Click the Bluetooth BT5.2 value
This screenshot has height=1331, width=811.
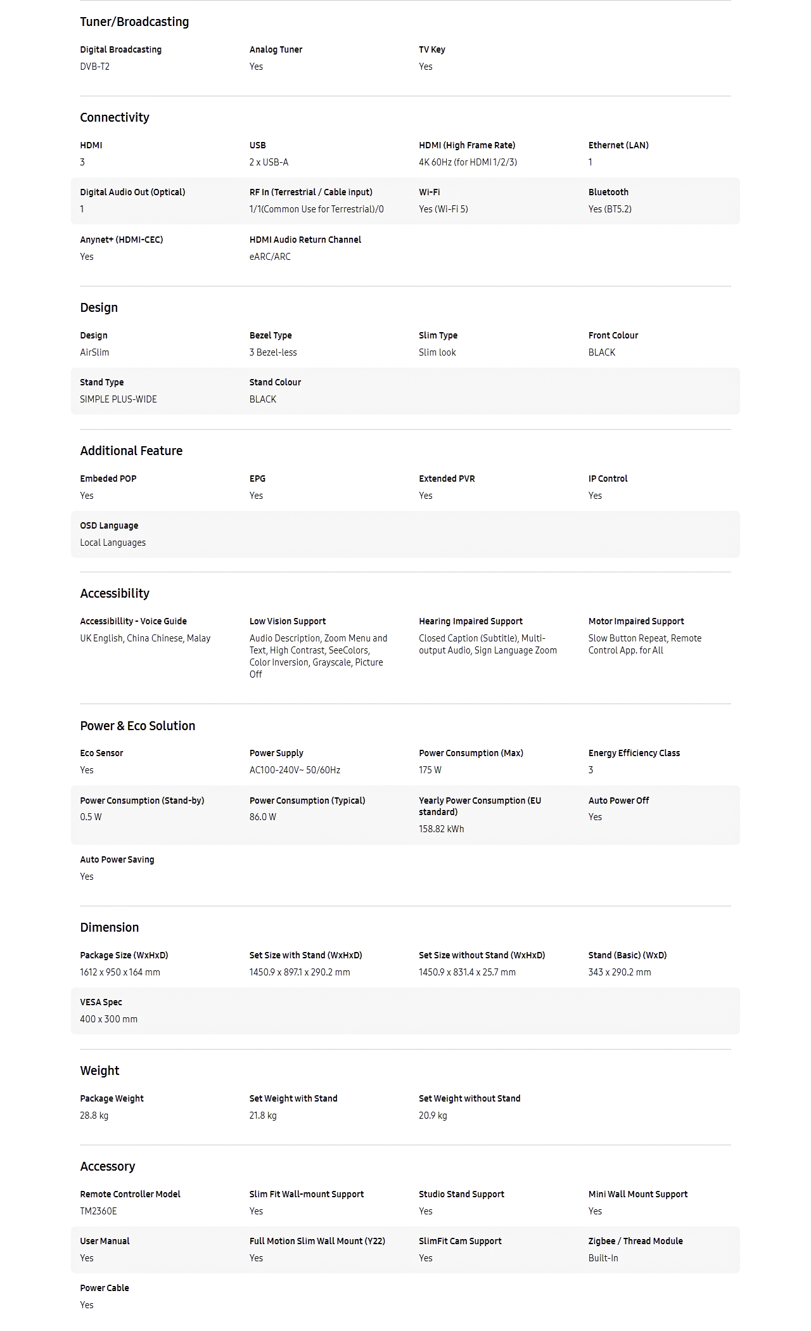610,209
